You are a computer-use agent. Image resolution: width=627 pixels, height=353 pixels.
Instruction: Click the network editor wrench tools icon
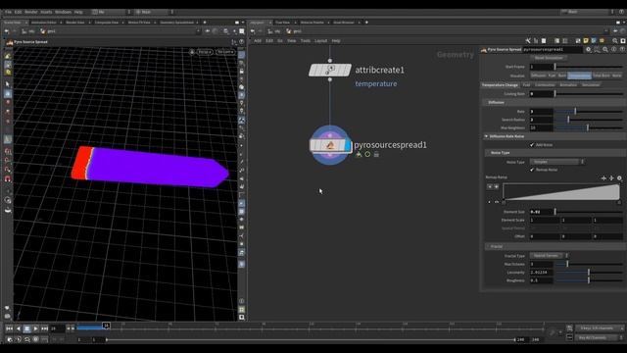pos(528,41)
